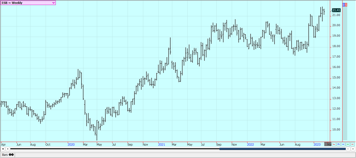Jump to the chart start with double-left arrow
Screen dimensions: 356x158
coord(3,149)
